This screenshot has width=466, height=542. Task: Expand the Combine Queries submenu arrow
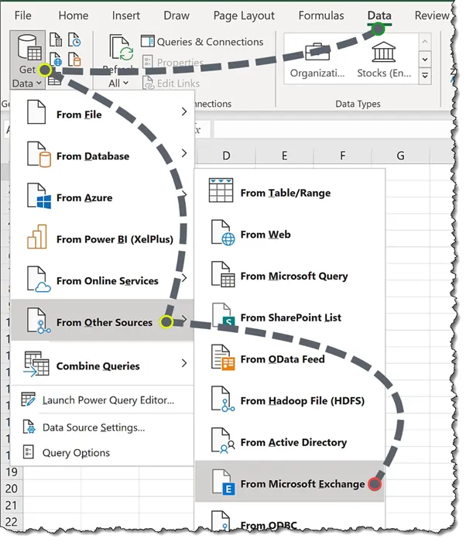(x=184, y=363)
